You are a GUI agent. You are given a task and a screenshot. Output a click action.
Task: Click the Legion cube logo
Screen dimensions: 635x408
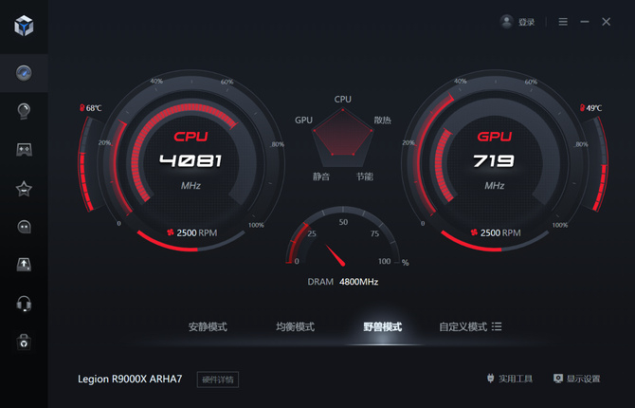(x=24, y=26)
